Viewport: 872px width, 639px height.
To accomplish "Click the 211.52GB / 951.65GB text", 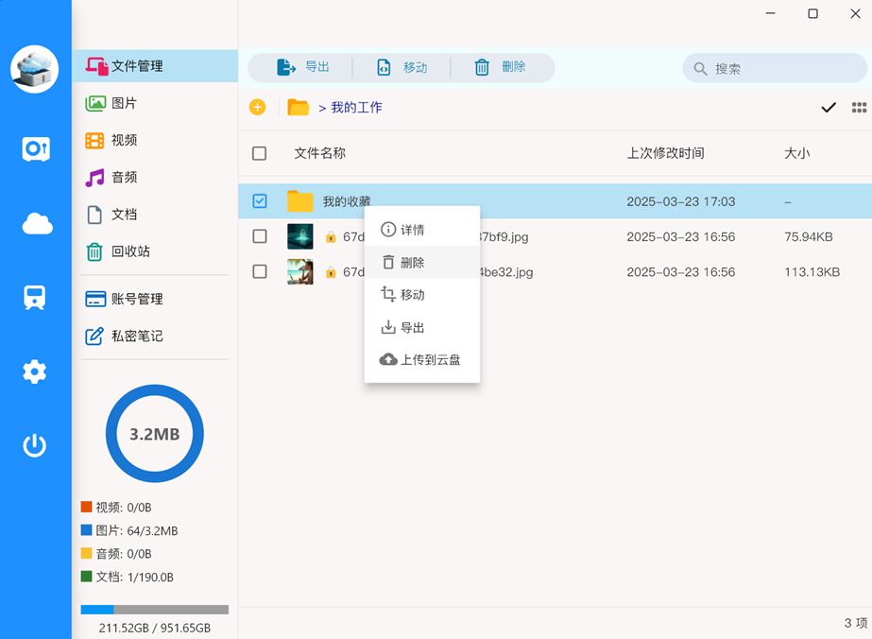I will tap(155, 628).
